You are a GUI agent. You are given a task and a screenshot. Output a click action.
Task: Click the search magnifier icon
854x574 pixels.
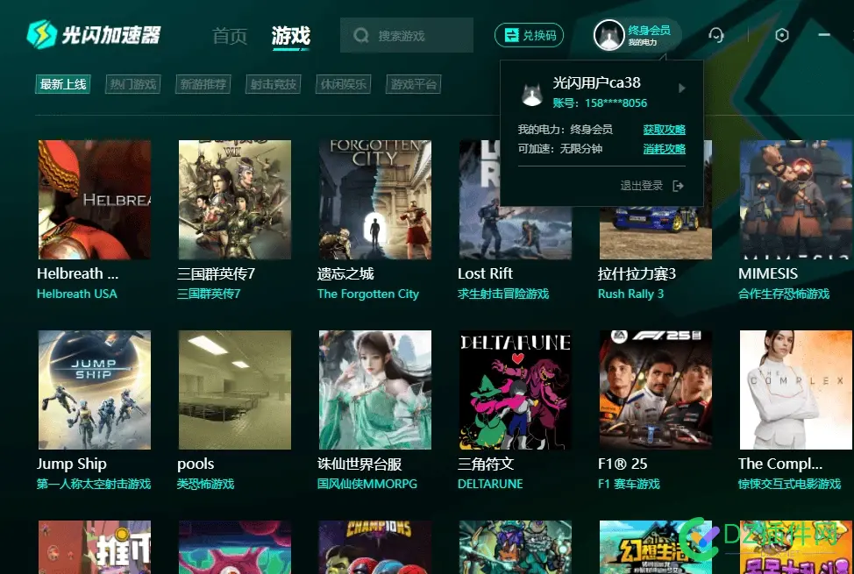click(x=360, y=36)
